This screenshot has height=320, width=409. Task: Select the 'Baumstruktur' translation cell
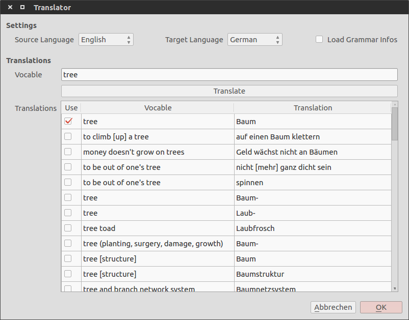tap(312, 274)
